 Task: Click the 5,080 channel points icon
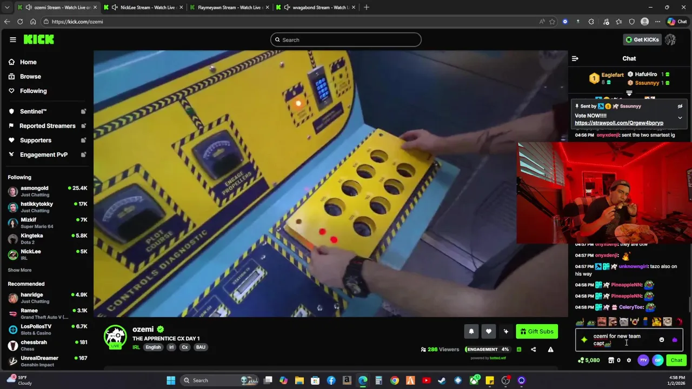[589, 360]
